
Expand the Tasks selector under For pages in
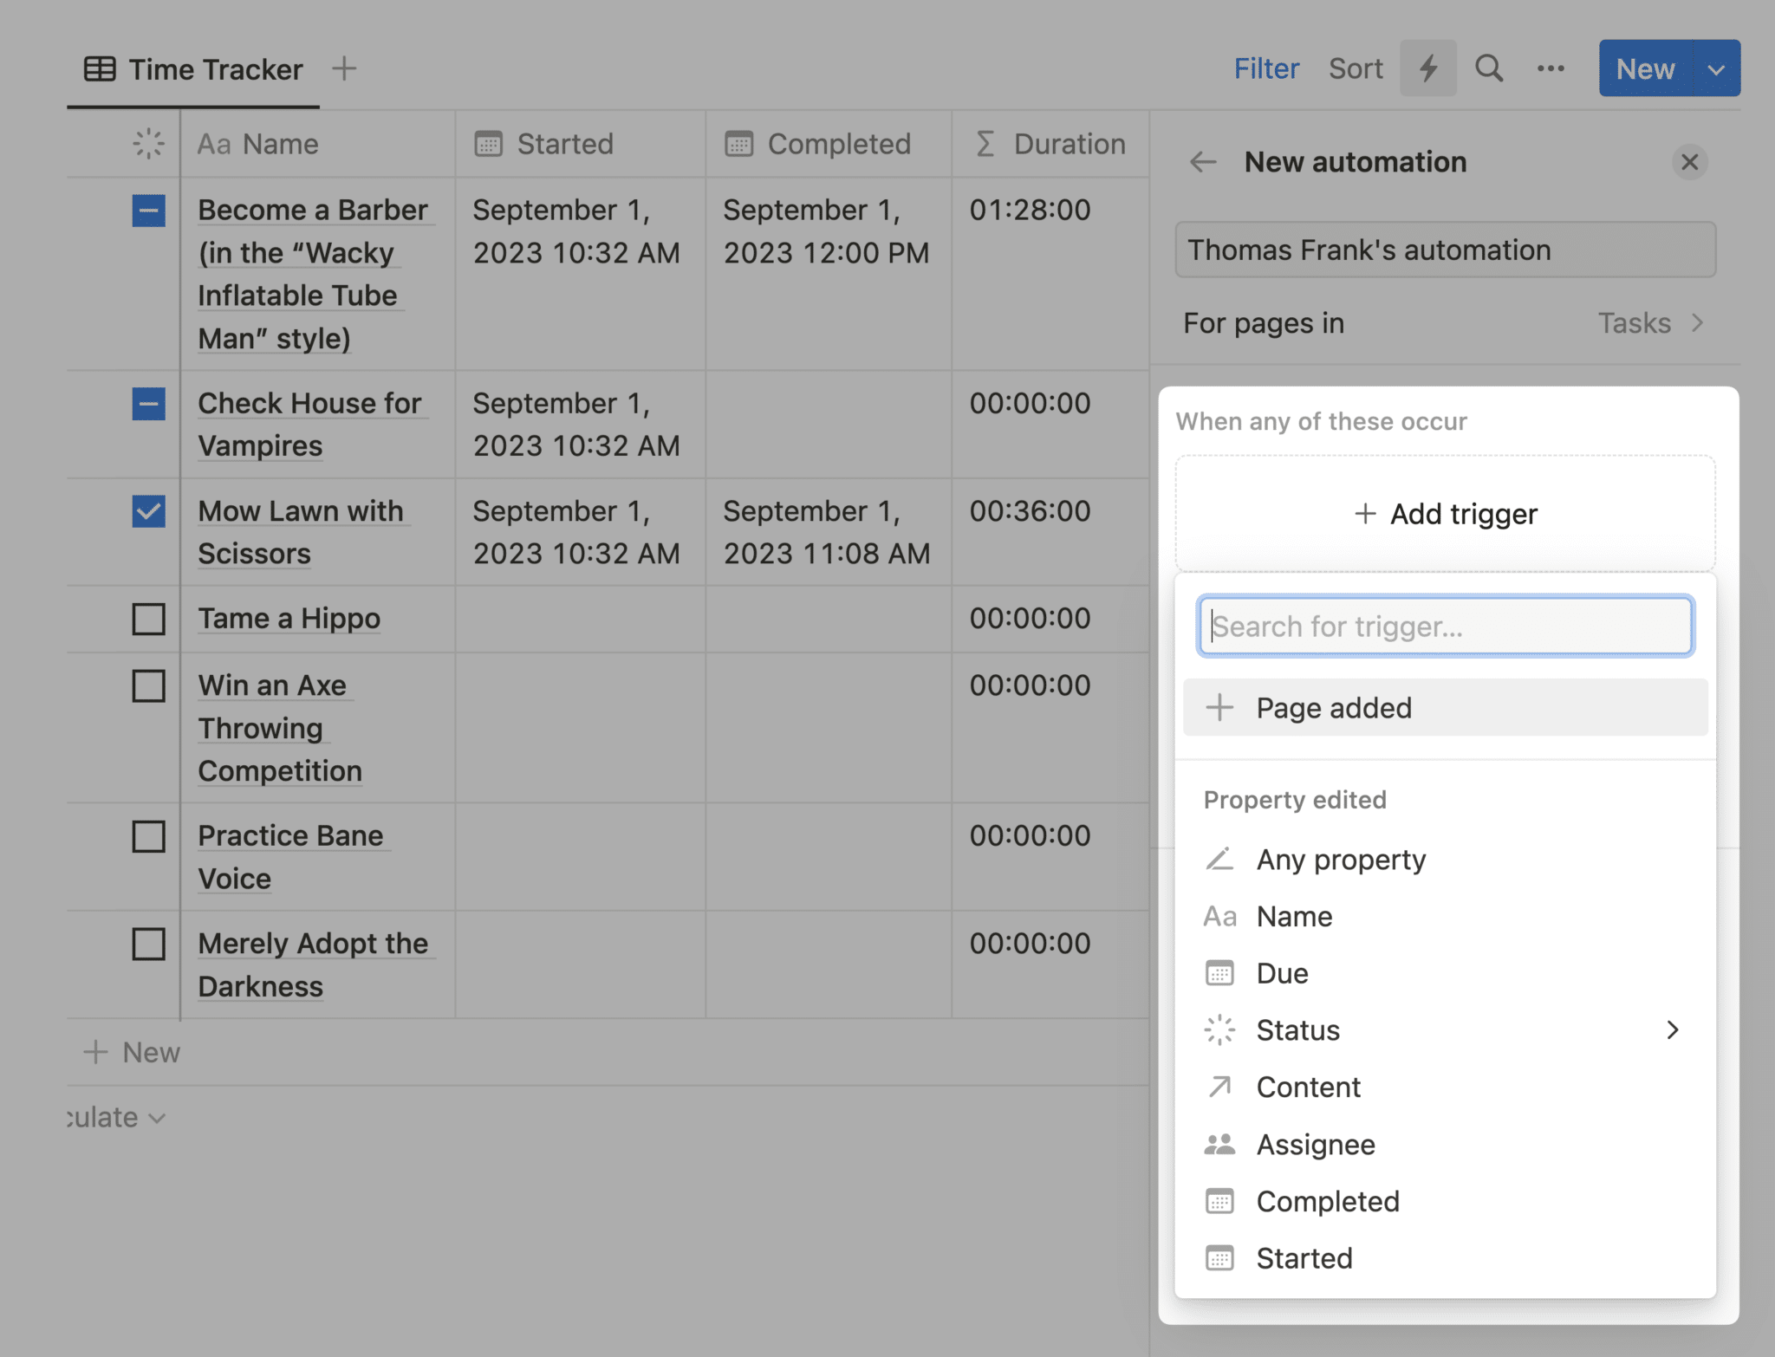(1652, 322)
